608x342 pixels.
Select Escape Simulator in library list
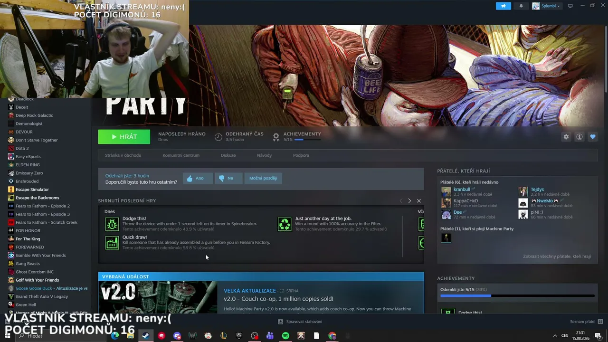tap(32, 190)
